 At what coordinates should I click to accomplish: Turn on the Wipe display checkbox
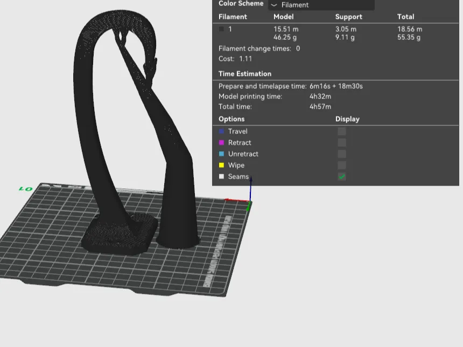(x=342, y=165)
